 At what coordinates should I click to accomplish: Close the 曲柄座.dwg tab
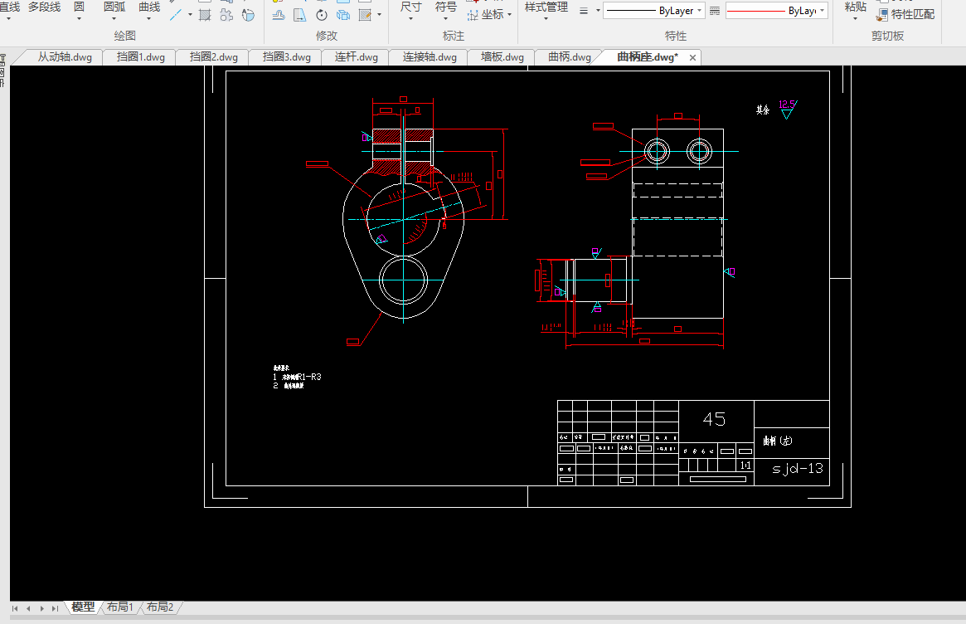point(693,57)
